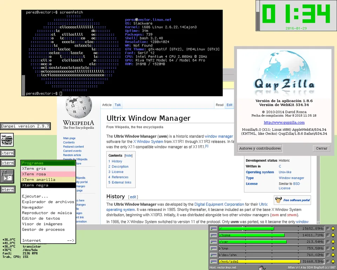The width and height of the screenshot is (337, 270).
Task: Click the green digital clock display
Action: 296,14
